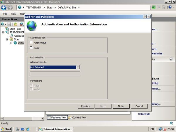Launch Internet Explorer from the quick launch

click(28, 129)
